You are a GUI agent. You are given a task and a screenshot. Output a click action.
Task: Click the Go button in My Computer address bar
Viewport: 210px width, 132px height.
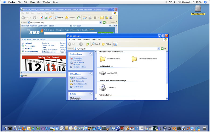(163, 49)
